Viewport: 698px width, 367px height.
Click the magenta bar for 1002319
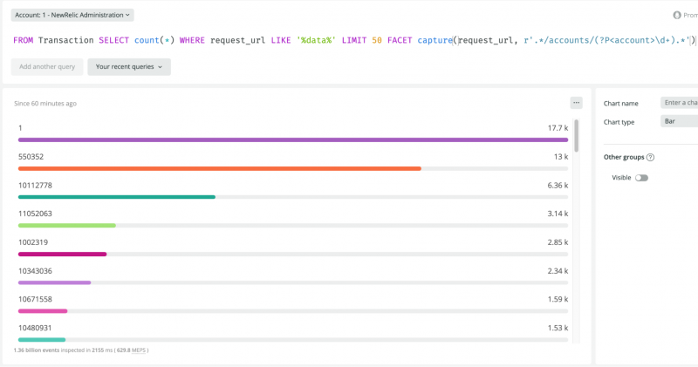pyautogui.click(x=62, y=254)
